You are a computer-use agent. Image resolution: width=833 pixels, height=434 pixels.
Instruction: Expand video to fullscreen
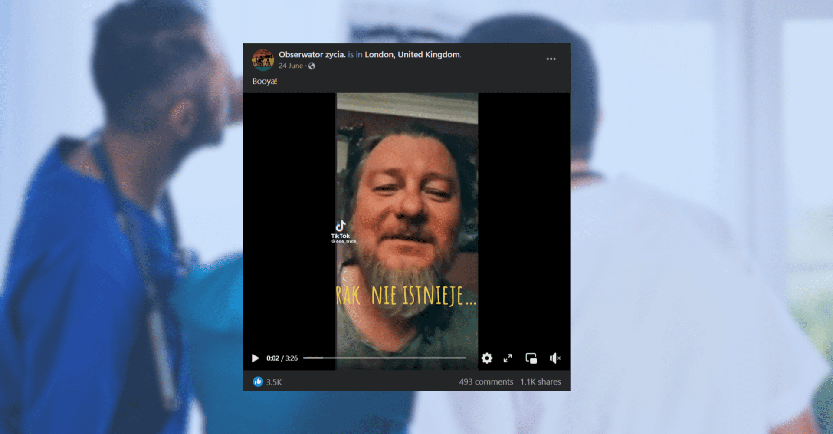[508, 358]
